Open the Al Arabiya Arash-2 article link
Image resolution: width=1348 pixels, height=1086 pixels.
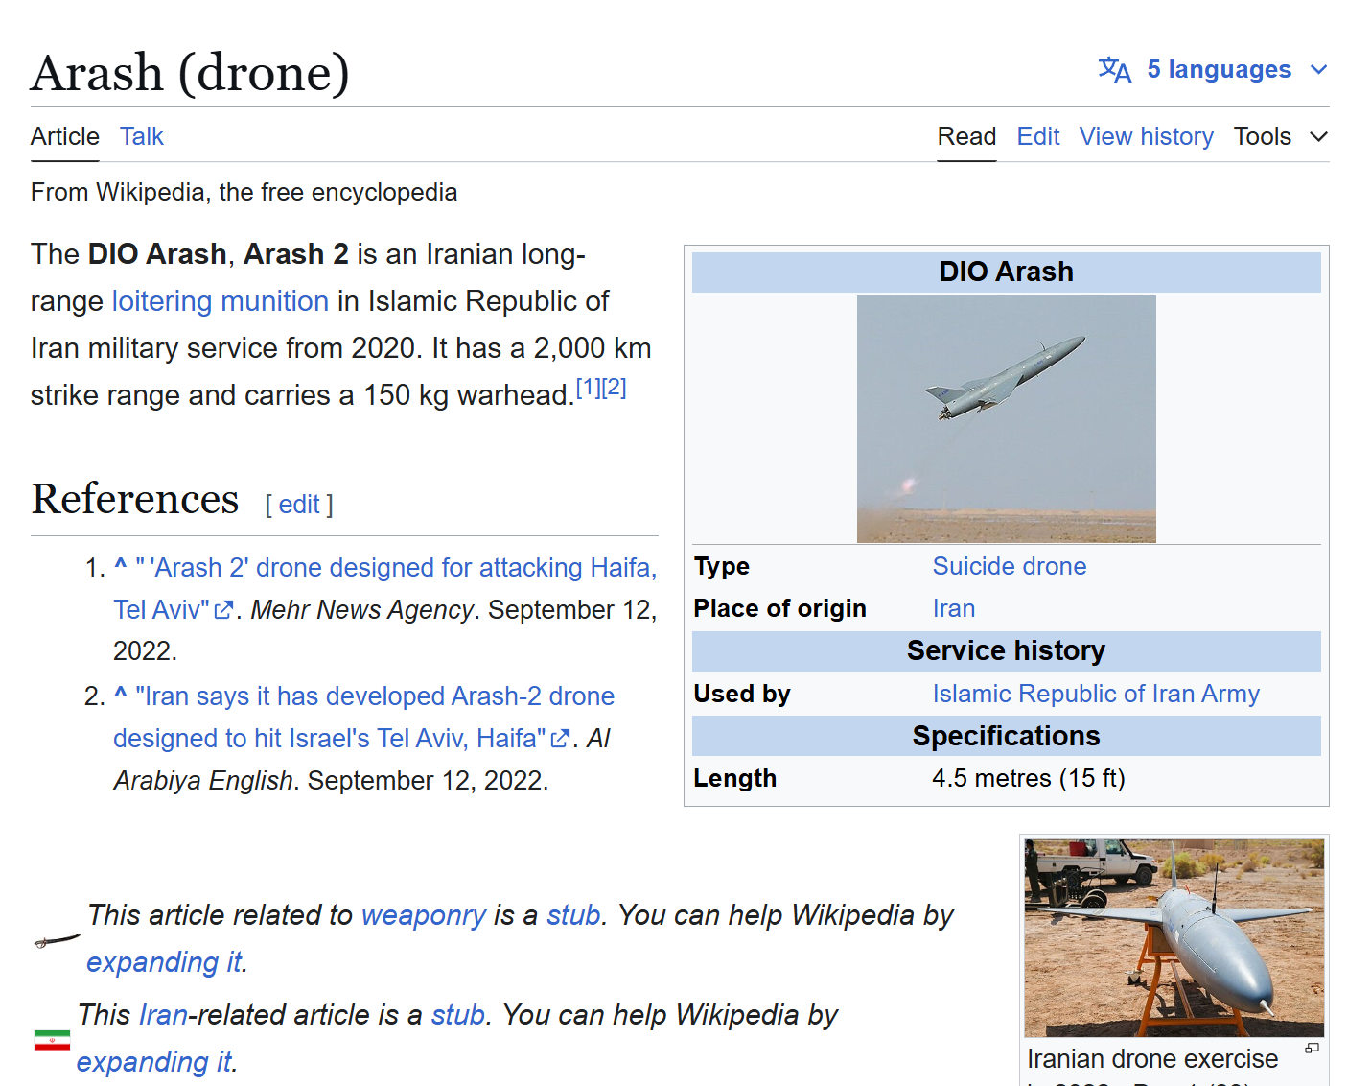coord(364,717)
